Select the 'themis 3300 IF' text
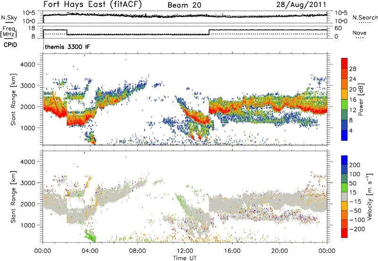This screenshot has height=261, width=378. click(x=68, y=47)
